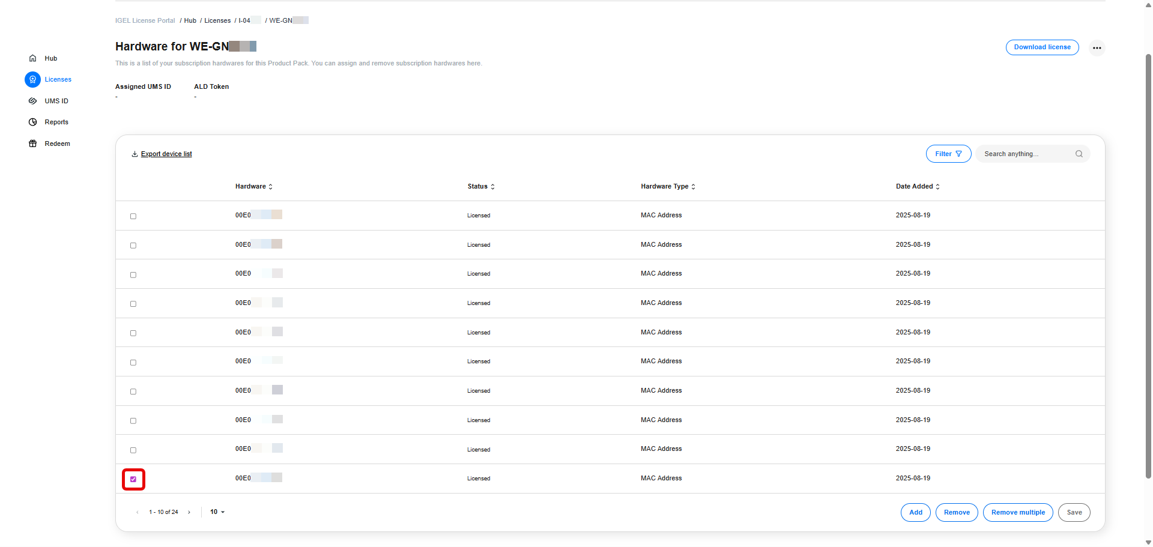Navigate to Hub breadcrumb link
1153x547 pixels.
190,20
